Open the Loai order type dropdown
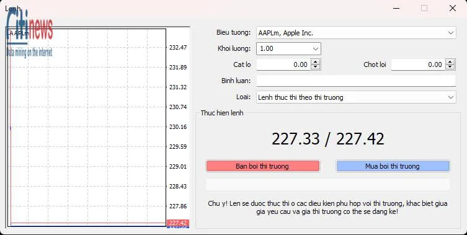467x235 pixels. (x=356, y=97)
